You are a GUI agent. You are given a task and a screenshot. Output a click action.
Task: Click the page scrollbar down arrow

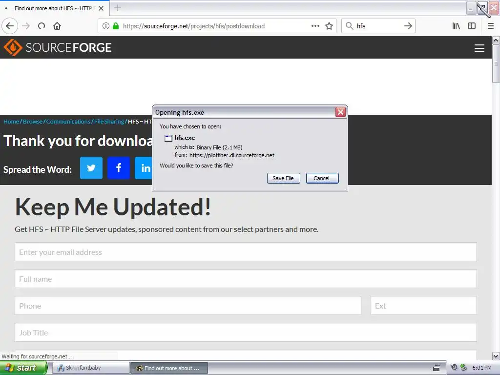pos(496,356)
